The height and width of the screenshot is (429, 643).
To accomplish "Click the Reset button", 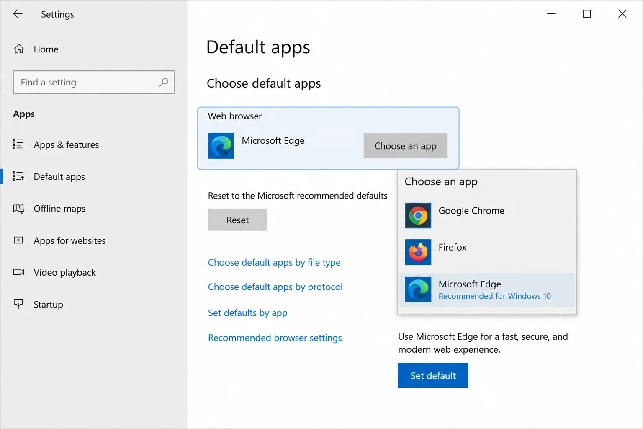I will click(237, 220).
